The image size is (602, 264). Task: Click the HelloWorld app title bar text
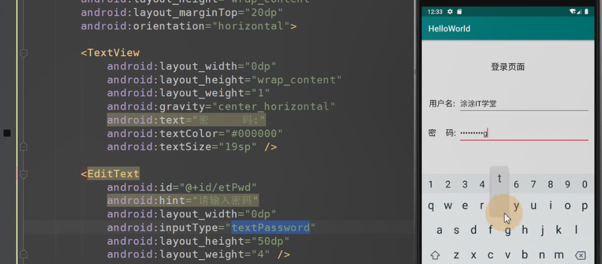point(449,29)
